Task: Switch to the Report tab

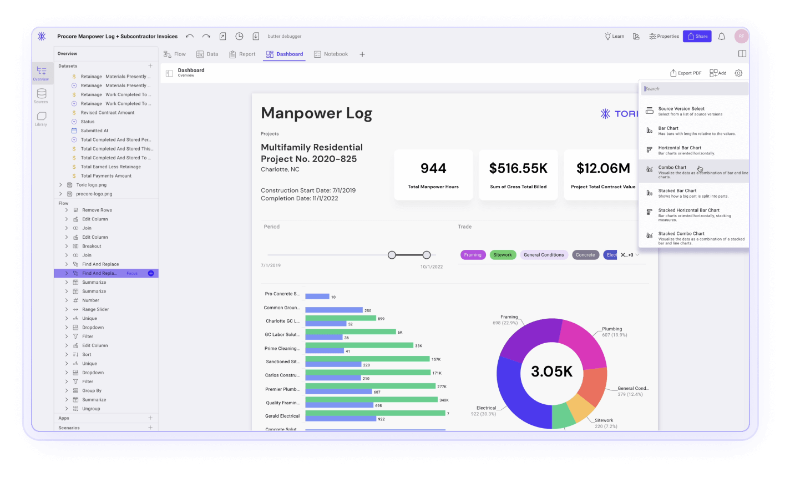Action: tap(242, 54)
